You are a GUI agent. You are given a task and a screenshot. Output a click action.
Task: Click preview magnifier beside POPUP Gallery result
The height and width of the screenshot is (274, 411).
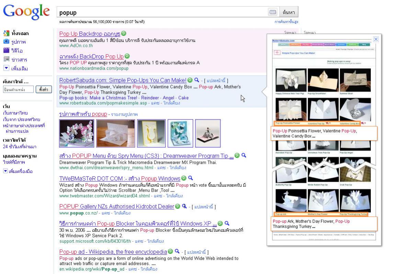click(184, 206)
